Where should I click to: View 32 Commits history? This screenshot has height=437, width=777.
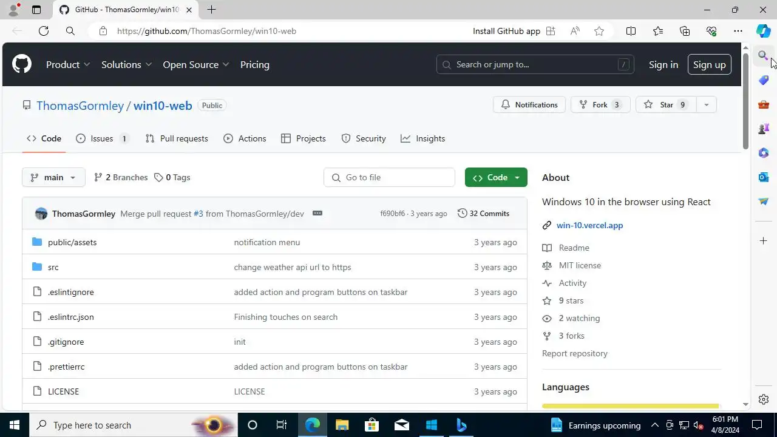pos(483,214)
